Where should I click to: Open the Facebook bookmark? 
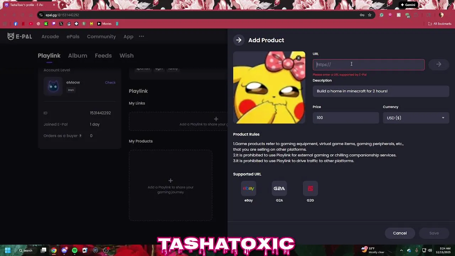[15, 24]
